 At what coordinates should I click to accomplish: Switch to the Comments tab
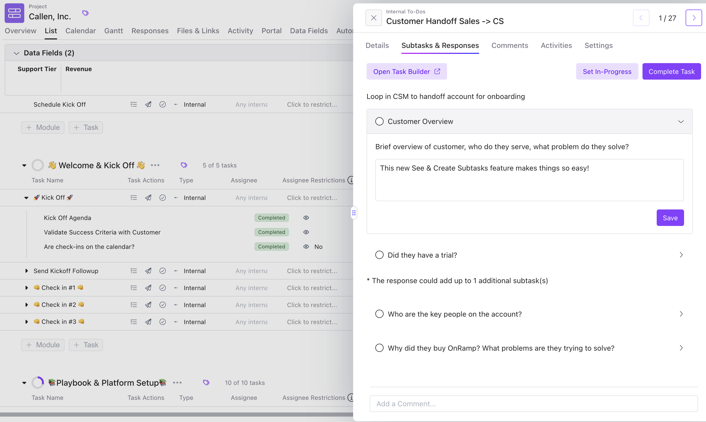(510, 46)
